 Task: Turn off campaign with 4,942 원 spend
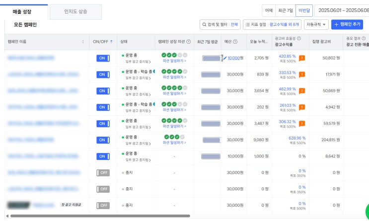click(103, 107)
